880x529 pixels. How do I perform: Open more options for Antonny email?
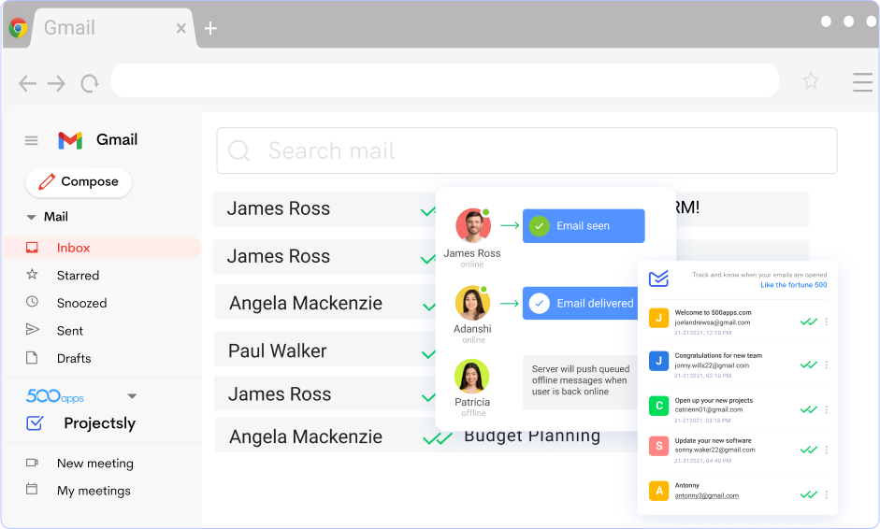[826, 494]
